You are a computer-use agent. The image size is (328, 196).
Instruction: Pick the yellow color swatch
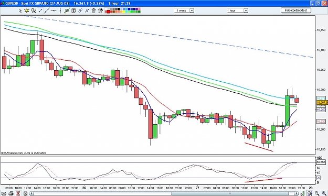coord(124,12)
